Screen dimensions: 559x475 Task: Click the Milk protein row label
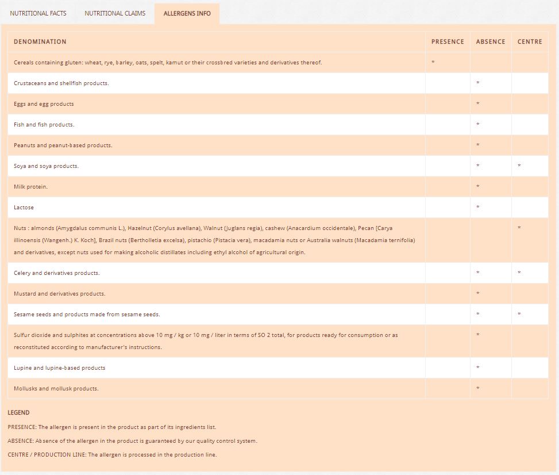[x=30, y=187]
